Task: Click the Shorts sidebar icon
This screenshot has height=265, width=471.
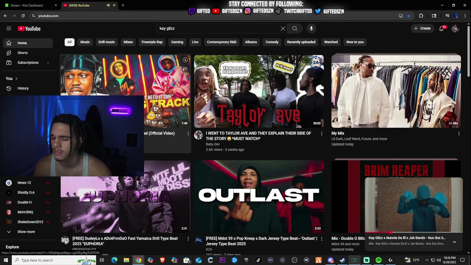Action: coord(9,53)
